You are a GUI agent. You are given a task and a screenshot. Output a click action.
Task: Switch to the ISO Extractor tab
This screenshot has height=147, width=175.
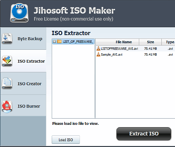point(23,61)
